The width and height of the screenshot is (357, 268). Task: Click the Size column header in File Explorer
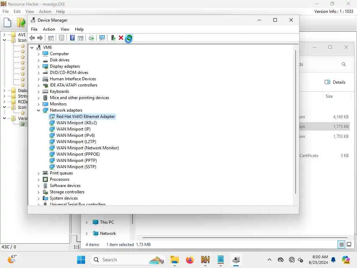pos(329,96)
